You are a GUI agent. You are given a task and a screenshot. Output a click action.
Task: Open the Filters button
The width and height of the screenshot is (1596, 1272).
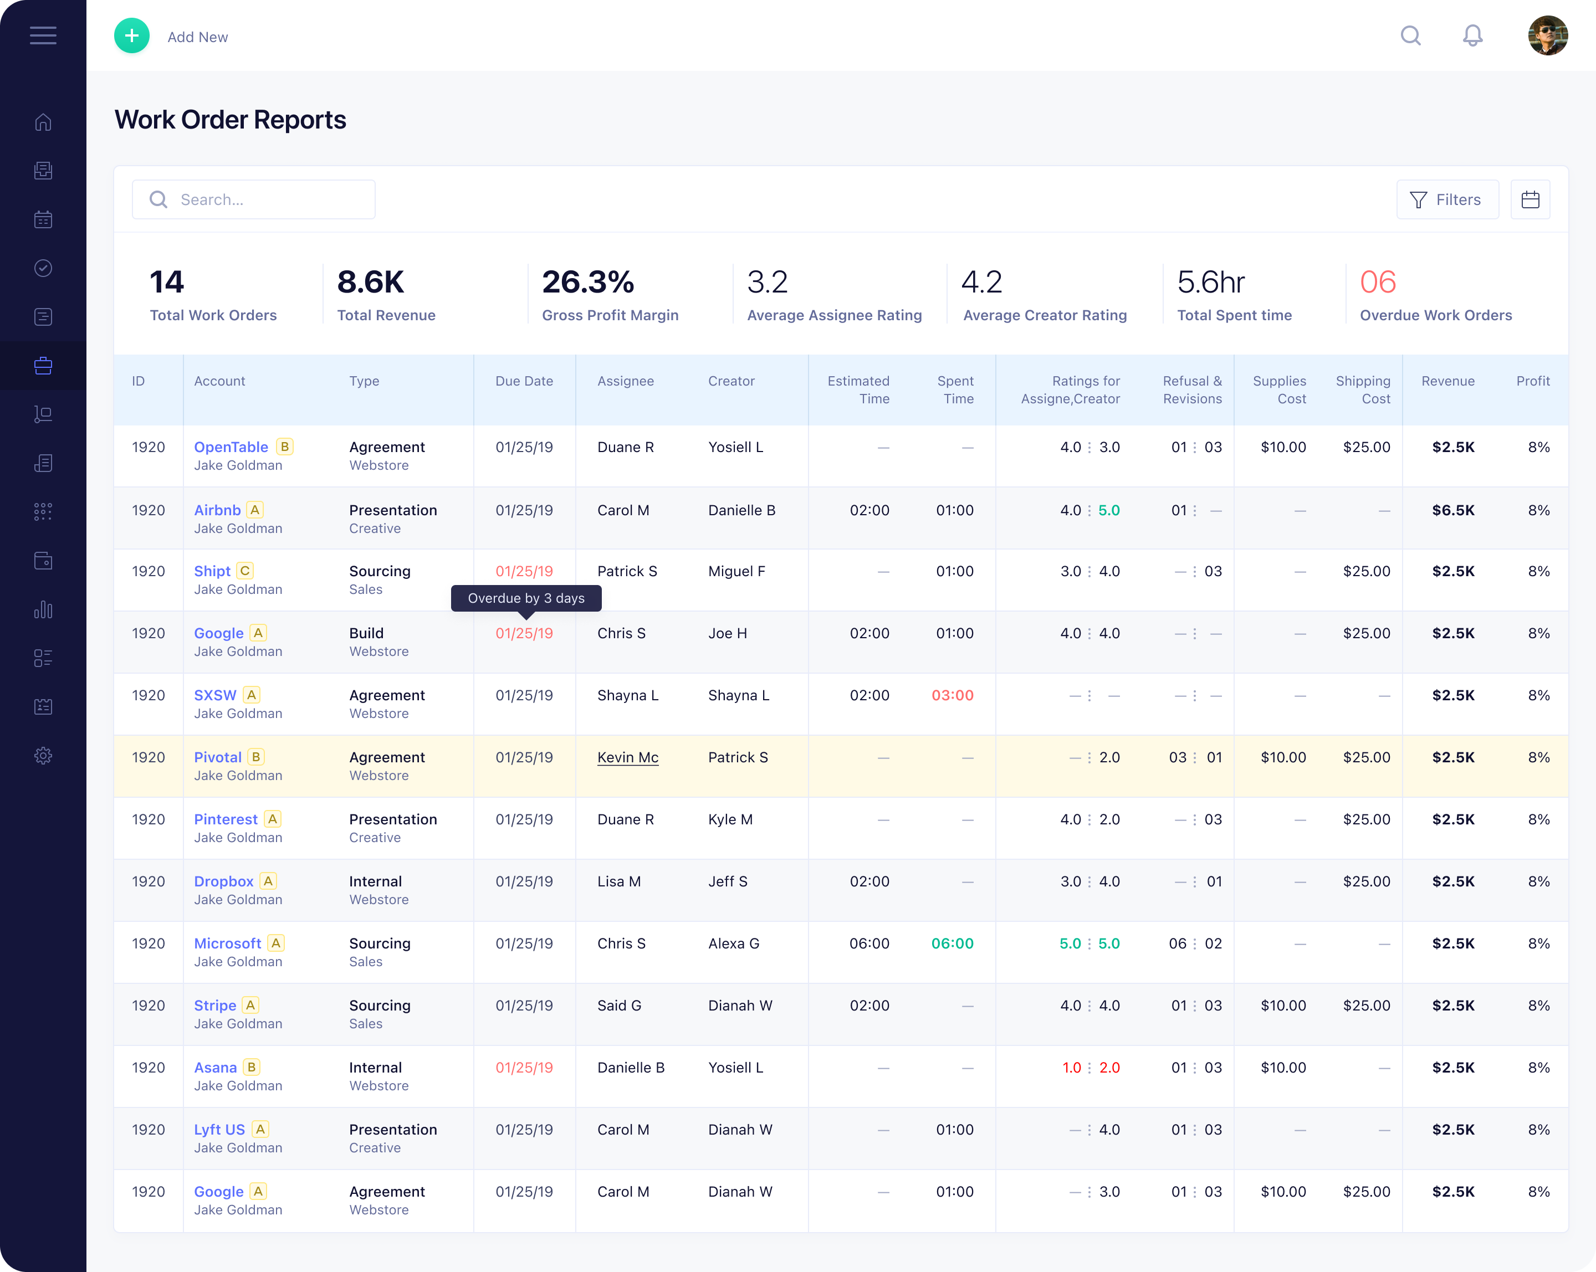(x=1446, y=200)
